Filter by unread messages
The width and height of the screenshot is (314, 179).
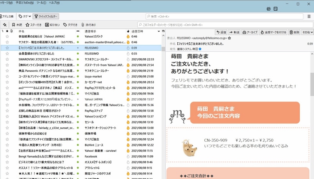tap(17, 25)
